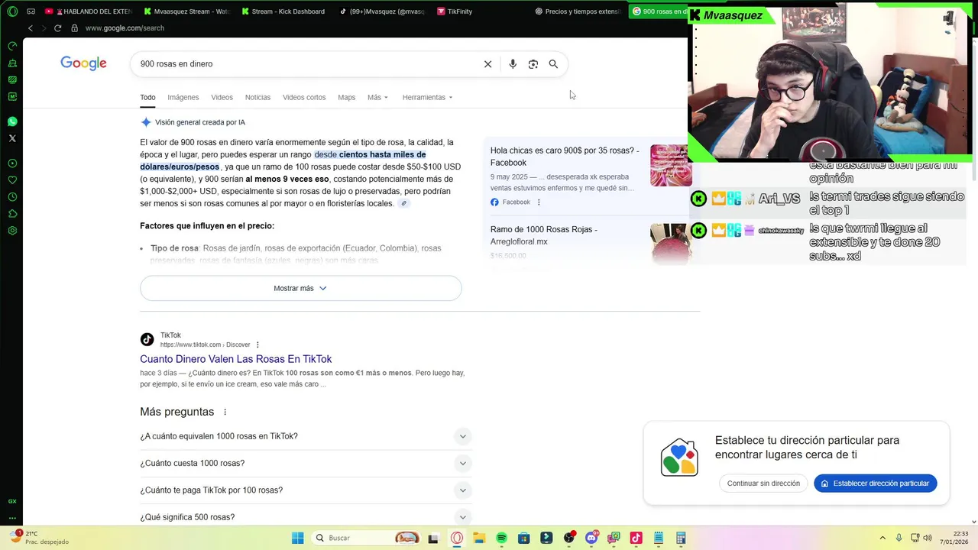The height and width of the screenshot is (550, 978).
Task: Open the Windows Start menu
Action: click(x=297, y=538)
